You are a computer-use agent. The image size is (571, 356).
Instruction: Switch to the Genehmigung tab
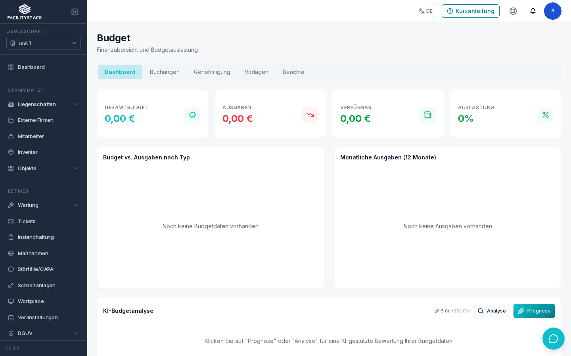[212, 72]
